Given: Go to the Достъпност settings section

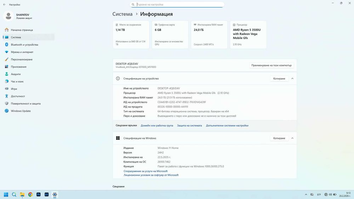Looking at the screenshot, I should 29,96.
